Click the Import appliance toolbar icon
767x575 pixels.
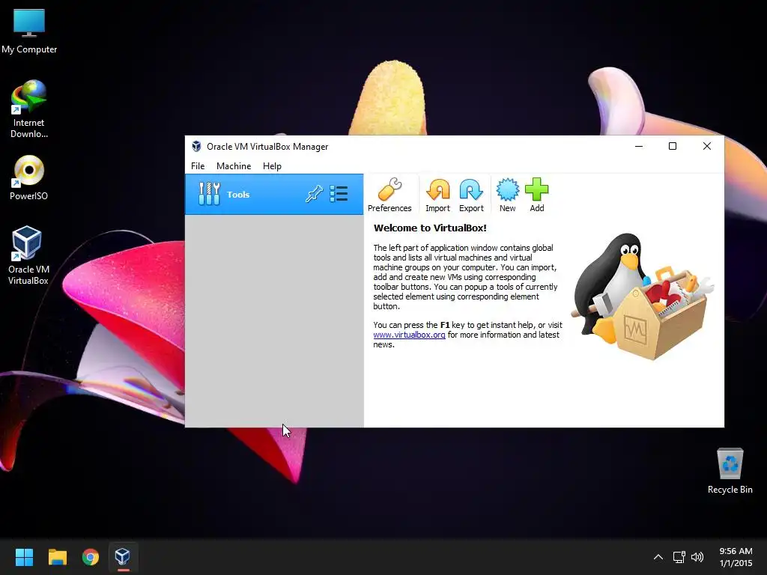pyautogui.click(x=437, y=195)
